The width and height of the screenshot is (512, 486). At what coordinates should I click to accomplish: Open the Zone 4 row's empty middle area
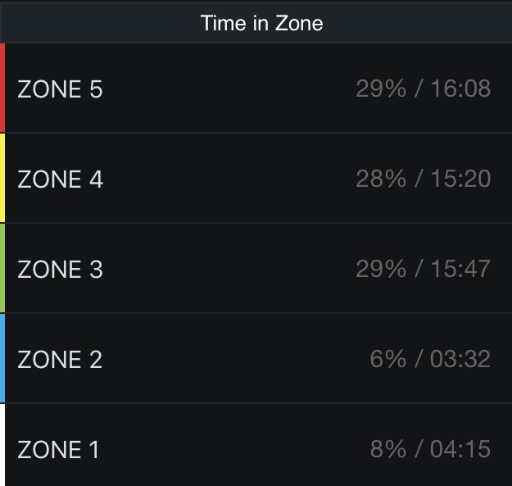click(x=229, y=179)
